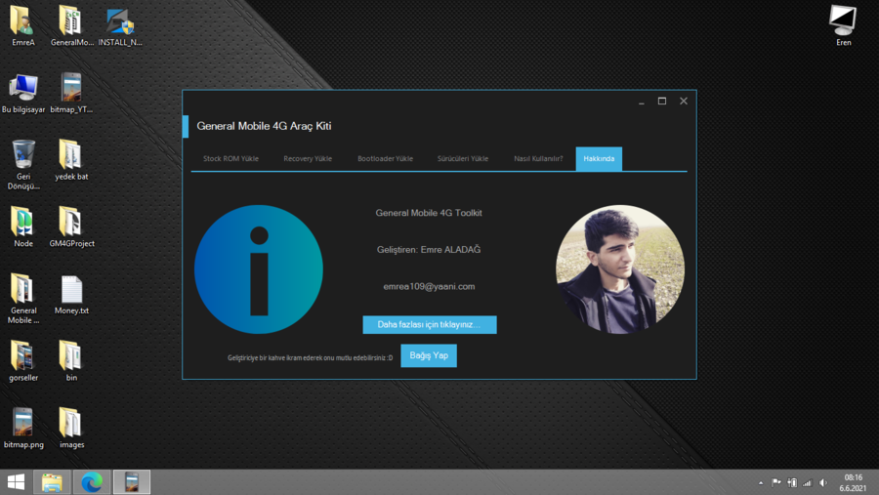Screen dimensions: 879x495
Task: Open the Windows Start button
Action: pyautogui.click(x=16, y=482)
